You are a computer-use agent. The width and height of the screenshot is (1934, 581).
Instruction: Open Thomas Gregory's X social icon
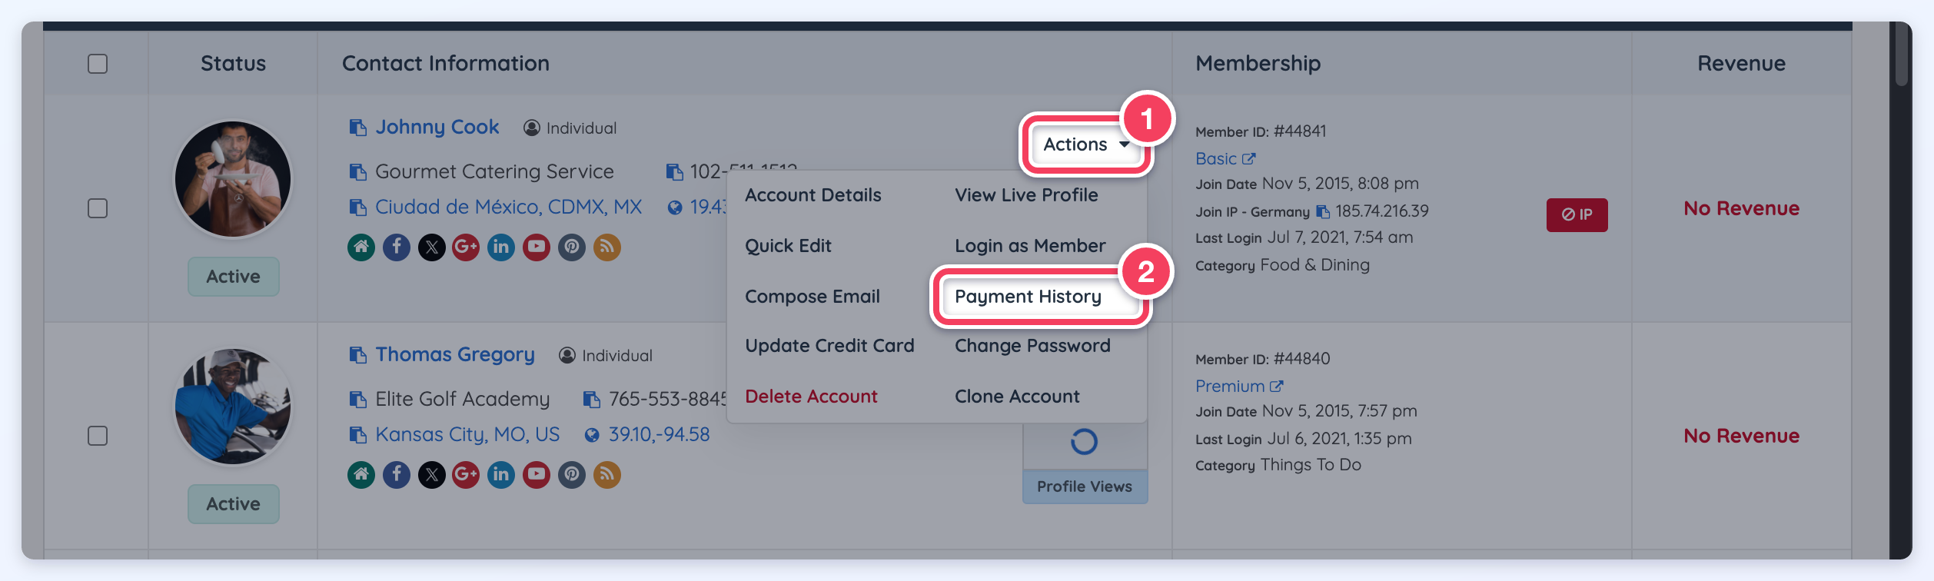point(432,474)
